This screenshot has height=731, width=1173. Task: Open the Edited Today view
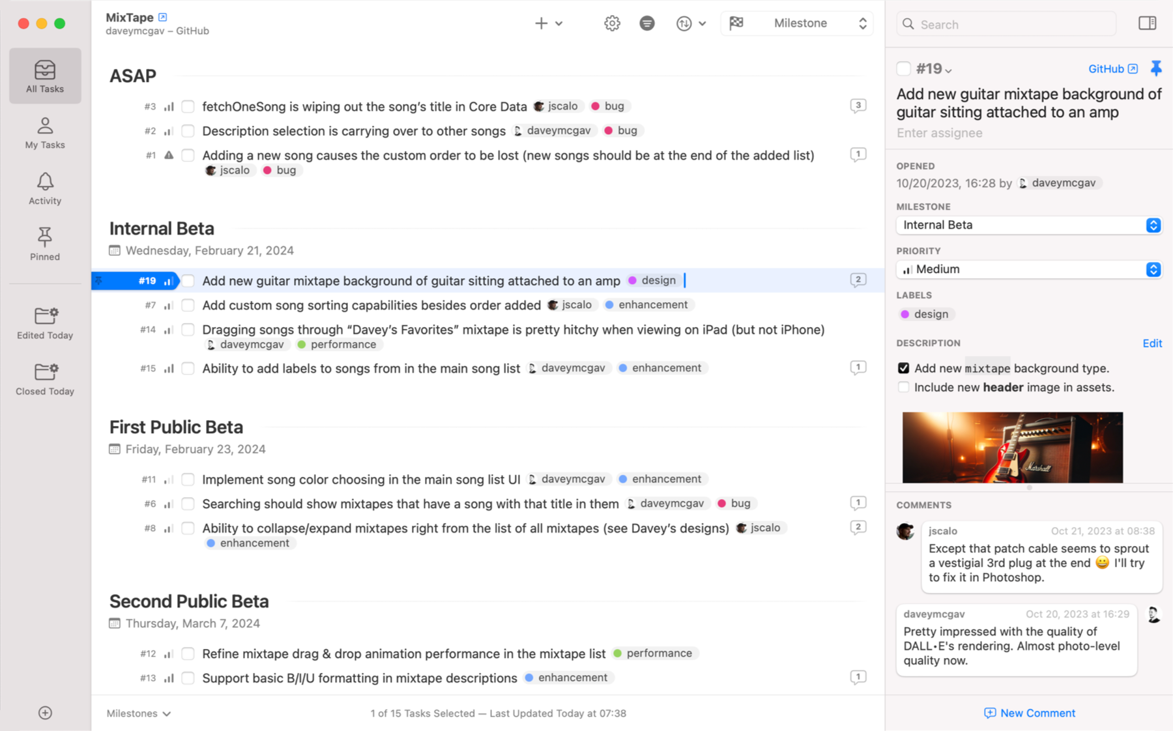pyautogui.click(x=44, y=322)
